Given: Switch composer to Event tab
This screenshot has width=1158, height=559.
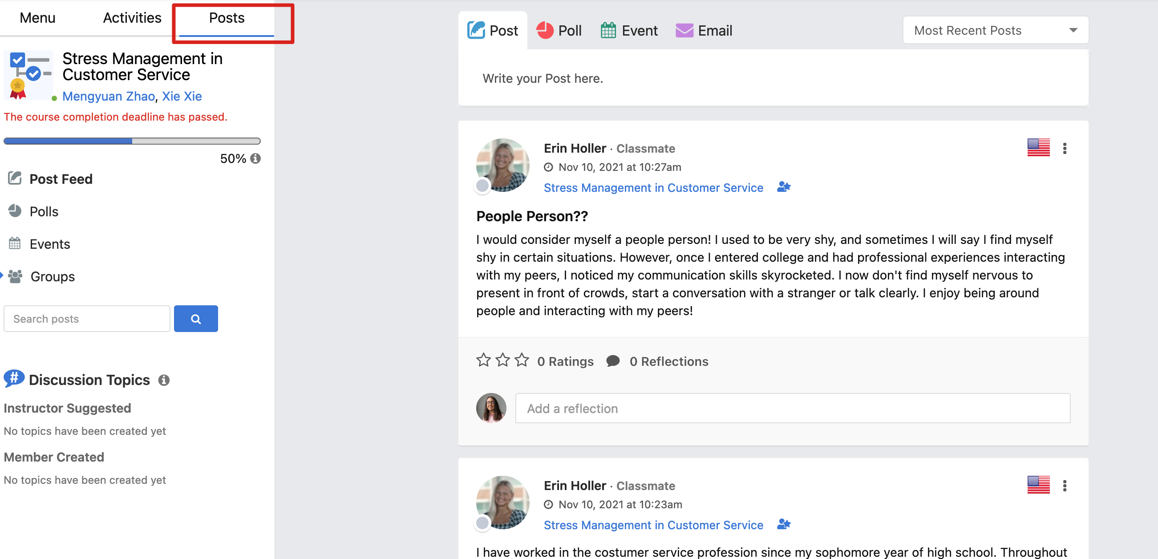Looking at the screenshot, I should [x=629, y=31].
